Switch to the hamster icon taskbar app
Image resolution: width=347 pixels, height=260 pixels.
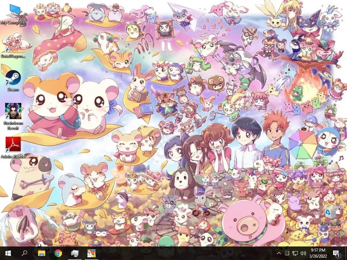click(x=91, y=253)
